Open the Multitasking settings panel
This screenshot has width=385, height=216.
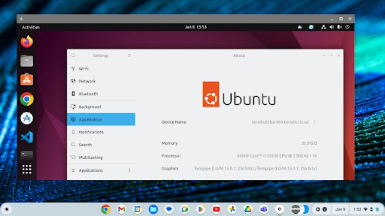tap(90, 158)
